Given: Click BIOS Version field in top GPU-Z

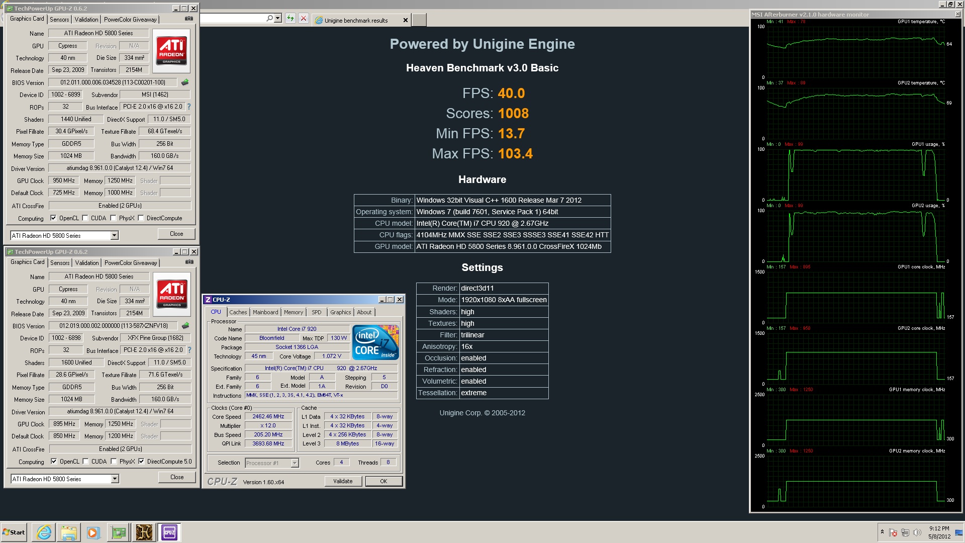Looking at the screenshot, I should click(113, 82).
